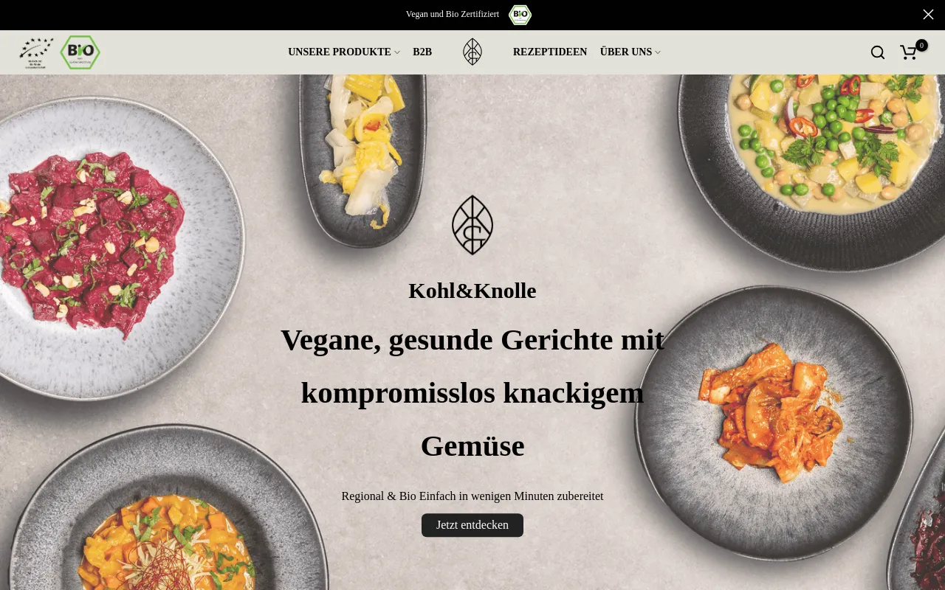
Task: Open the B2B menu item
Action: (422, 52)
